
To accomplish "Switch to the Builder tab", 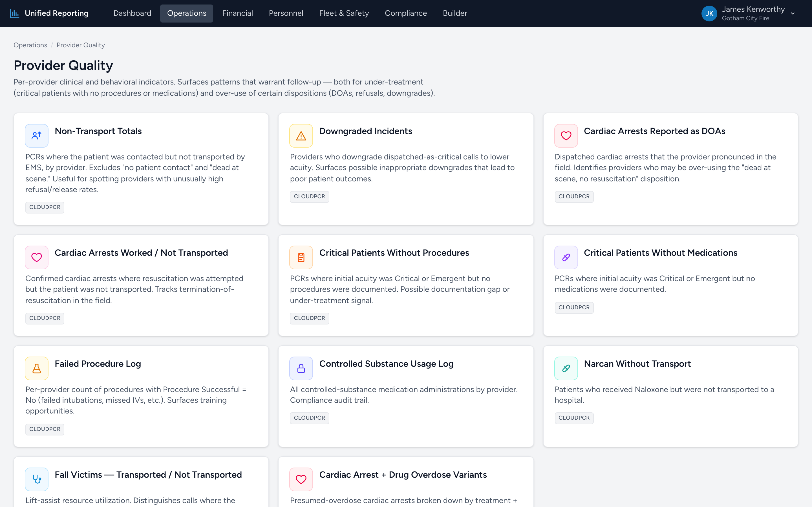I will [455, 14].
